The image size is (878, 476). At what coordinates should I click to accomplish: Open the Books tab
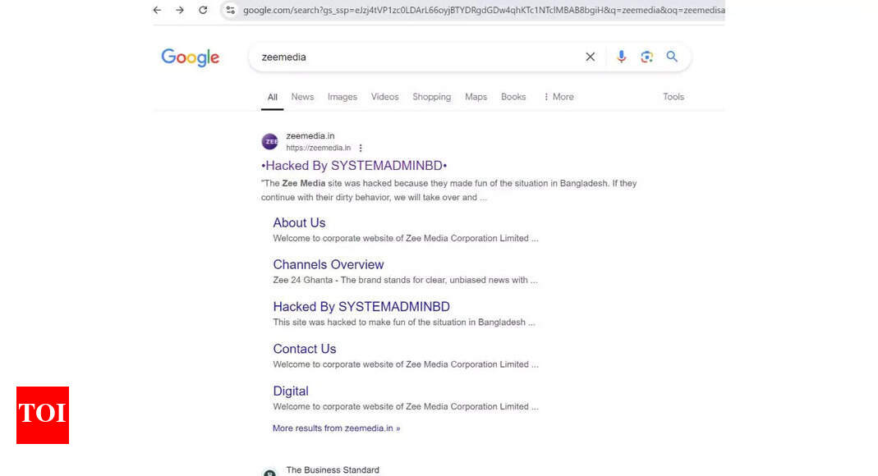pos(513,97)
